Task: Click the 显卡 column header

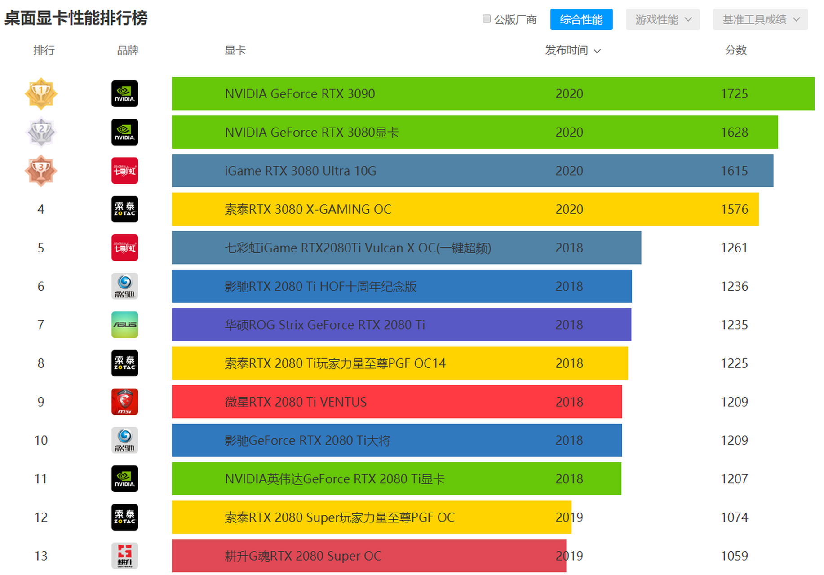Action: point(235,50)
